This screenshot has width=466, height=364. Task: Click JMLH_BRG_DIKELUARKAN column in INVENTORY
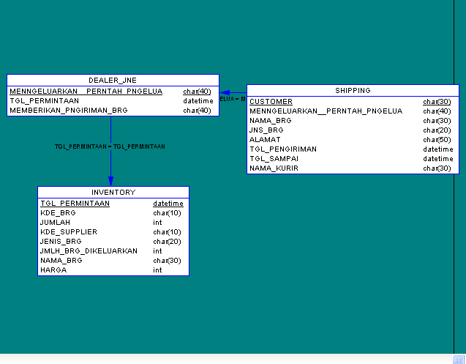tap(89, 251)
